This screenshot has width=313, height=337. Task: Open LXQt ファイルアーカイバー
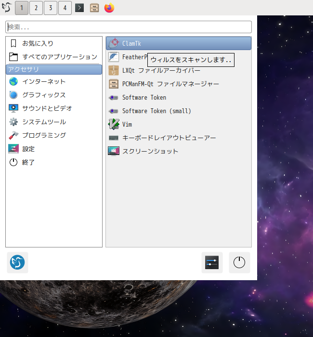179,70
